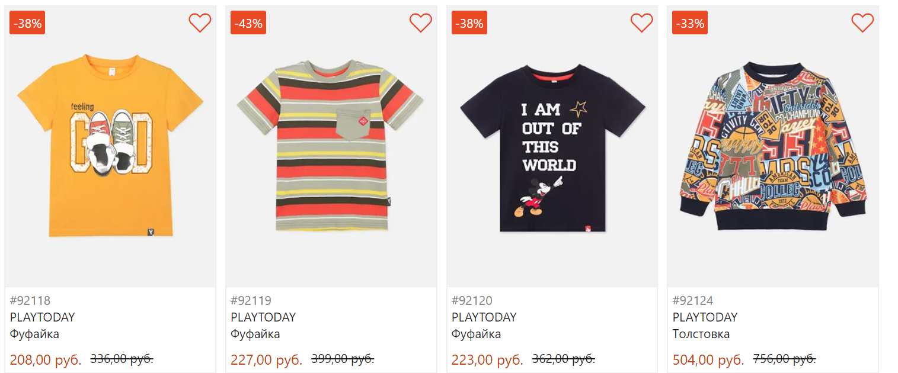Open the Толстовка product link
The height and width of the screenshot is (373, 898).
(701, 334)
